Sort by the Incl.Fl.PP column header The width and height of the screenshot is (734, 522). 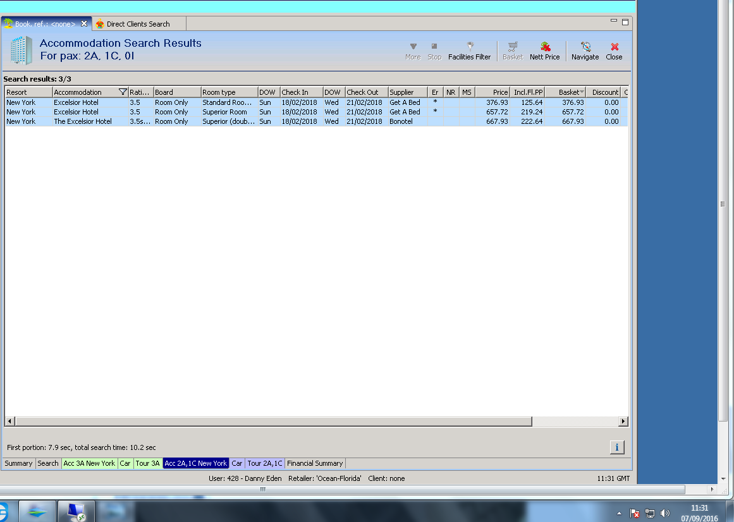[527, 92]
